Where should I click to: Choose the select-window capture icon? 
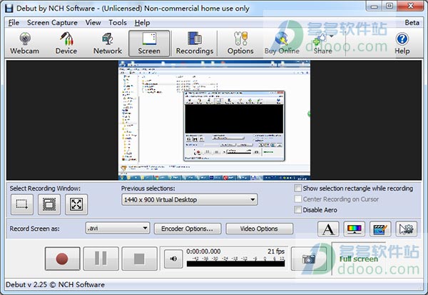(x=49, y=204)
